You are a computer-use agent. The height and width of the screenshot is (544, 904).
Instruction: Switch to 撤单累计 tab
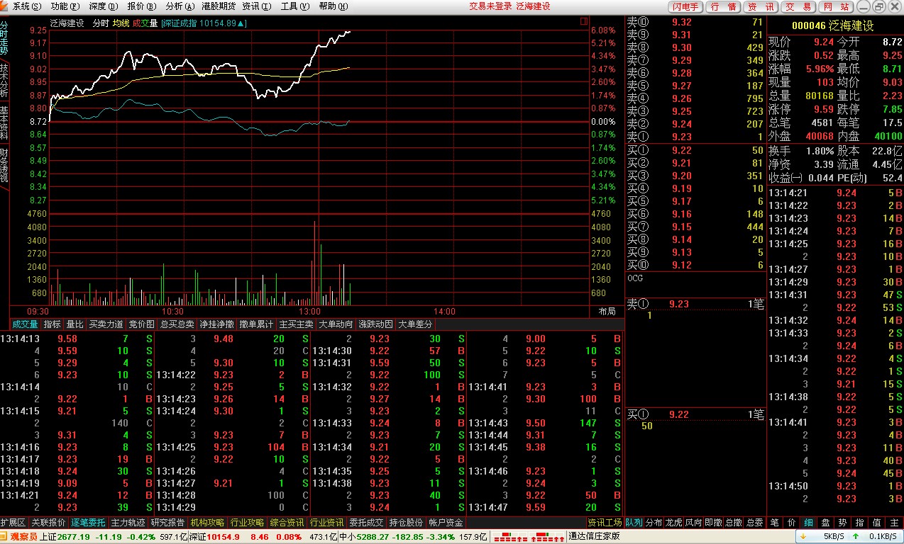coord(256,324)
